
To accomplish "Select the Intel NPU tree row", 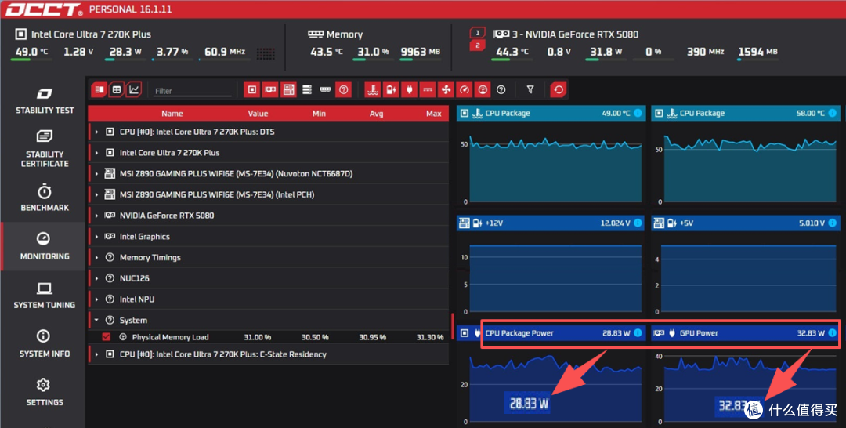I will [x=269, y=299].
